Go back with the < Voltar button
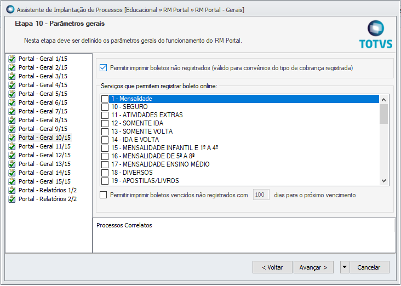The image size is (401, 286). 272,267
